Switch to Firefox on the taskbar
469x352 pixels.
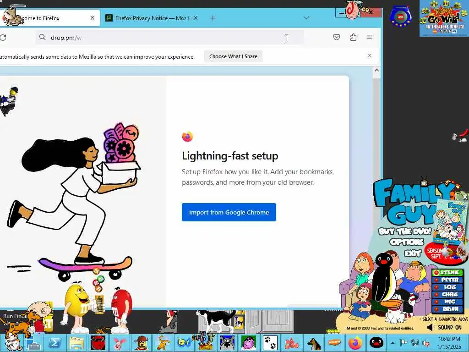355,343
